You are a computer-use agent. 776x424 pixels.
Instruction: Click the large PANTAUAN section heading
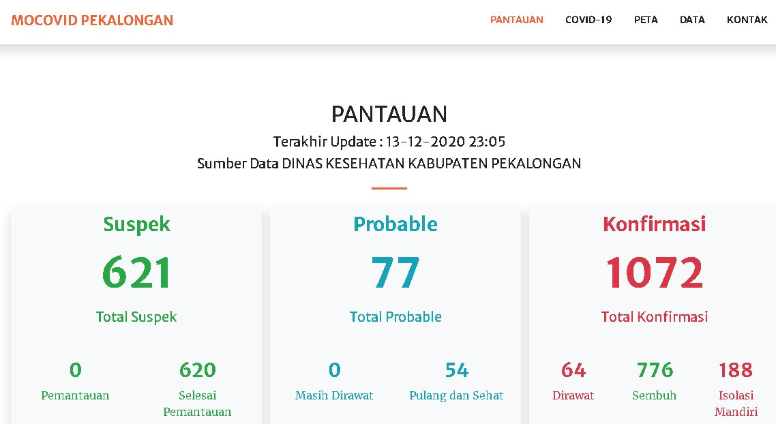389,114
